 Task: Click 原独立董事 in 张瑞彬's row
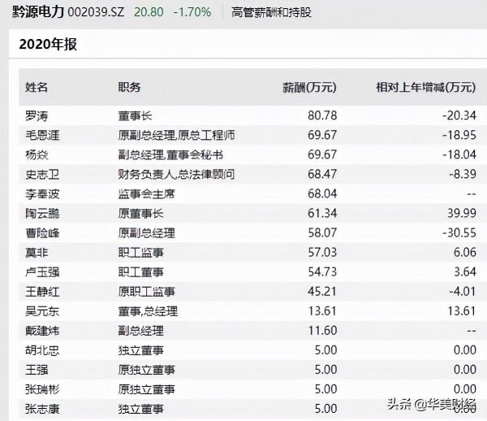(x=146, y=389)
